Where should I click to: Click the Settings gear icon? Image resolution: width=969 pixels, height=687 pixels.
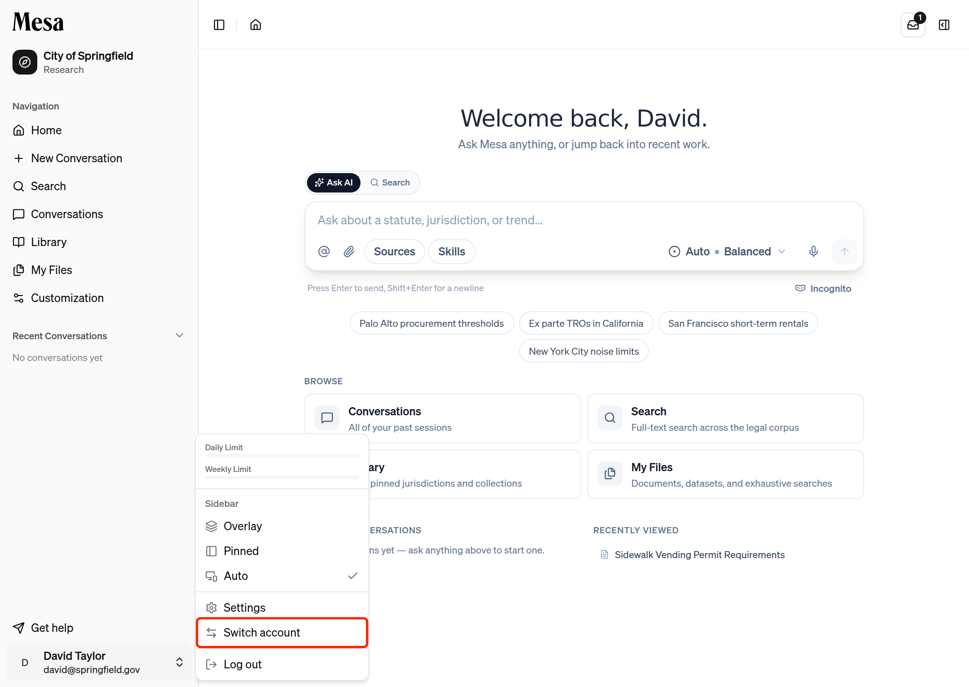click(211, 608)
